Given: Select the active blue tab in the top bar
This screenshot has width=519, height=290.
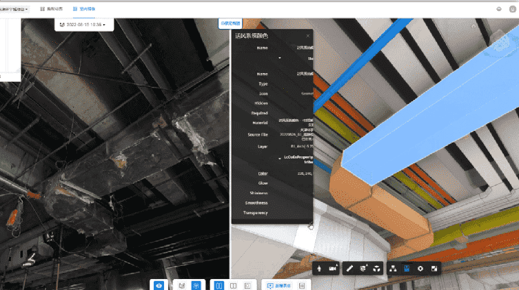Looking at the screenshot, I should 84,9.
